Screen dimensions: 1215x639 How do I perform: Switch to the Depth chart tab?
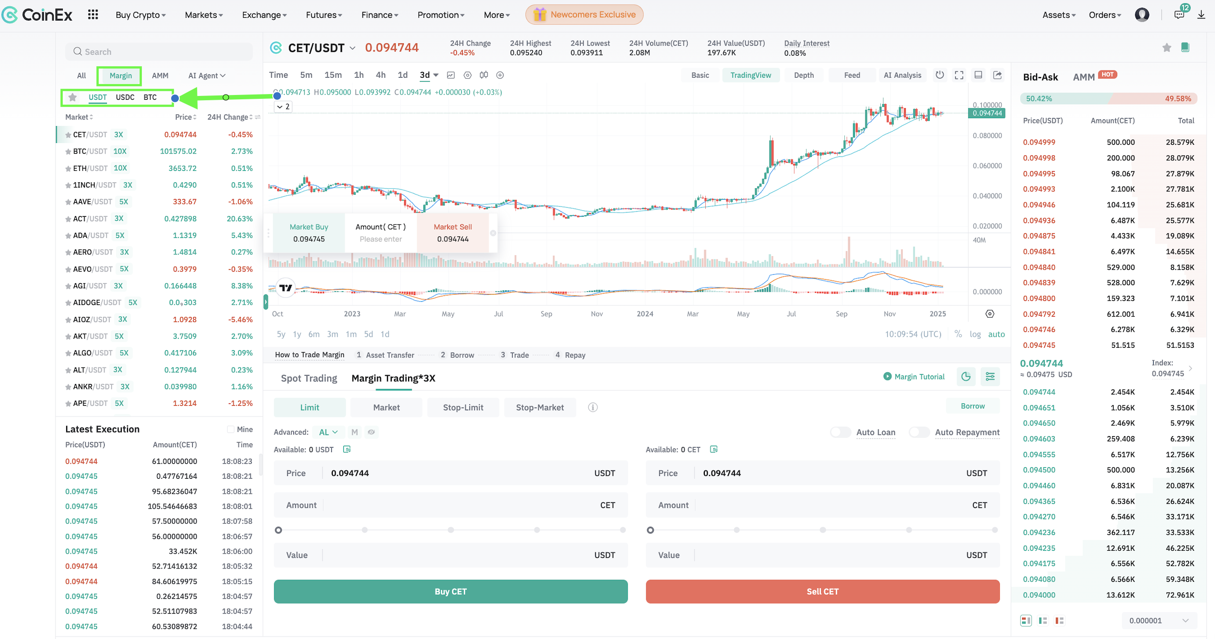tap(804, 75)
